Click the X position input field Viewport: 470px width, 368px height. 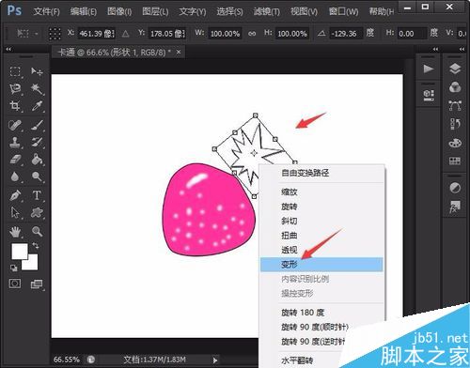coord(96,34)
